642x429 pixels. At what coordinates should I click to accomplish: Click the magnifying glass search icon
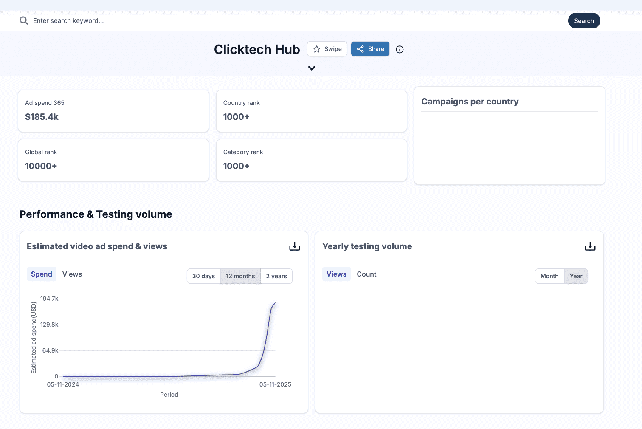pyautogui.click(x=24, y=21)
